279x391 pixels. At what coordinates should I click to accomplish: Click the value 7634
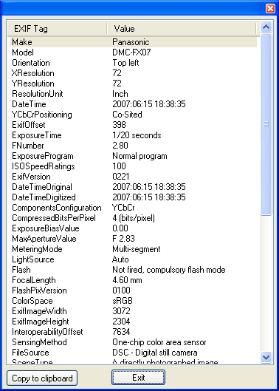tap(121, 332)
